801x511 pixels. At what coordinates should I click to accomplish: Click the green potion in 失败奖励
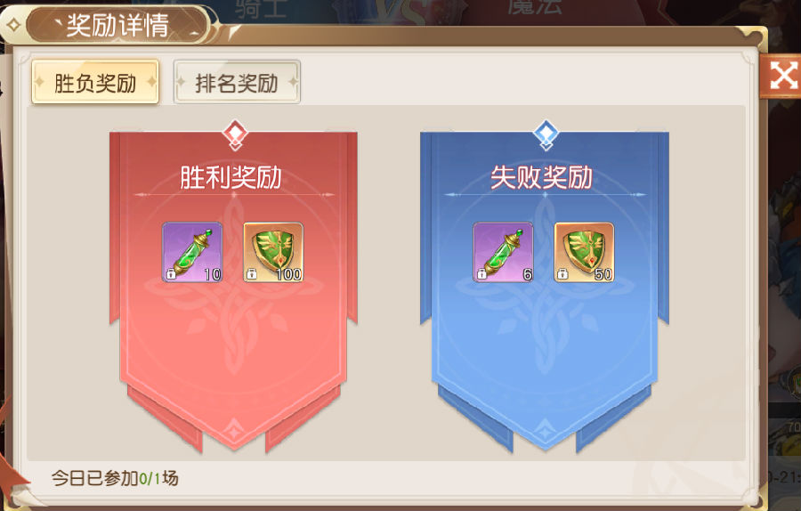[503, 252]
